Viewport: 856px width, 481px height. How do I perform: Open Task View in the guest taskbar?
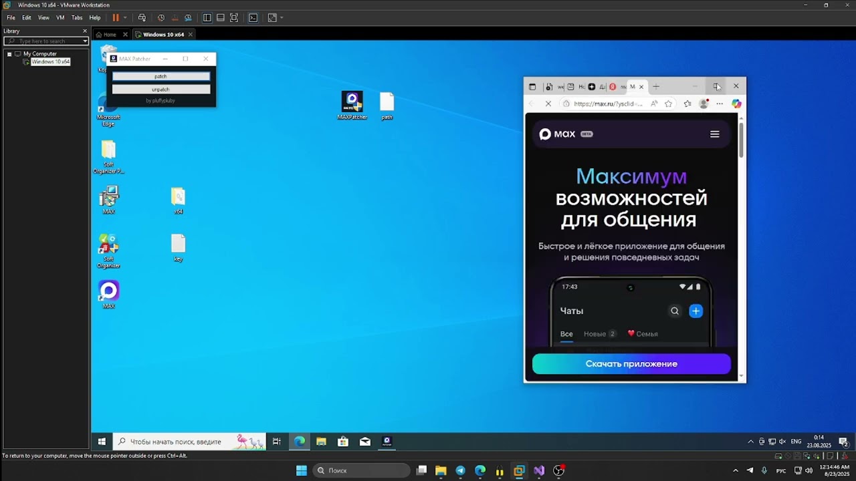click(277, 442)
